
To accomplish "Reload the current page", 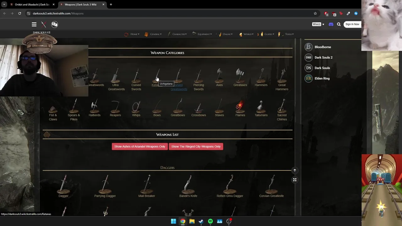I will [x=19, y=13].
